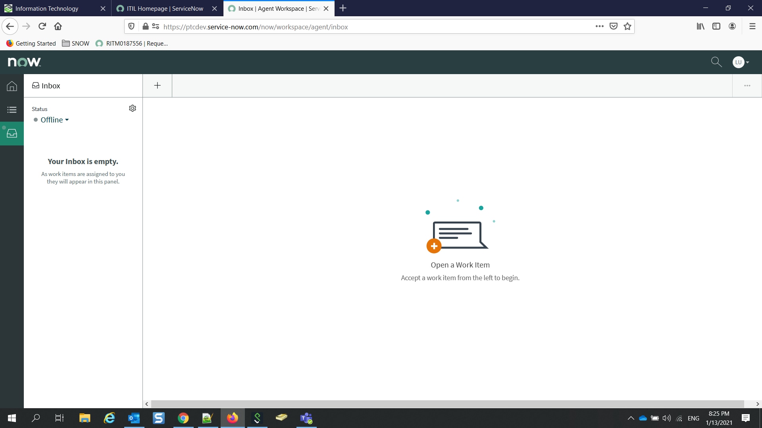The height and width of the screenshot is (428, 762).
Task: Open inbox settings gear icon
Action: (133, 108)
